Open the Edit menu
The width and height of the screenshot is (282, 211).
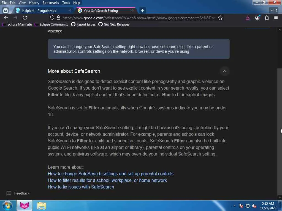[x=12, y=3]
